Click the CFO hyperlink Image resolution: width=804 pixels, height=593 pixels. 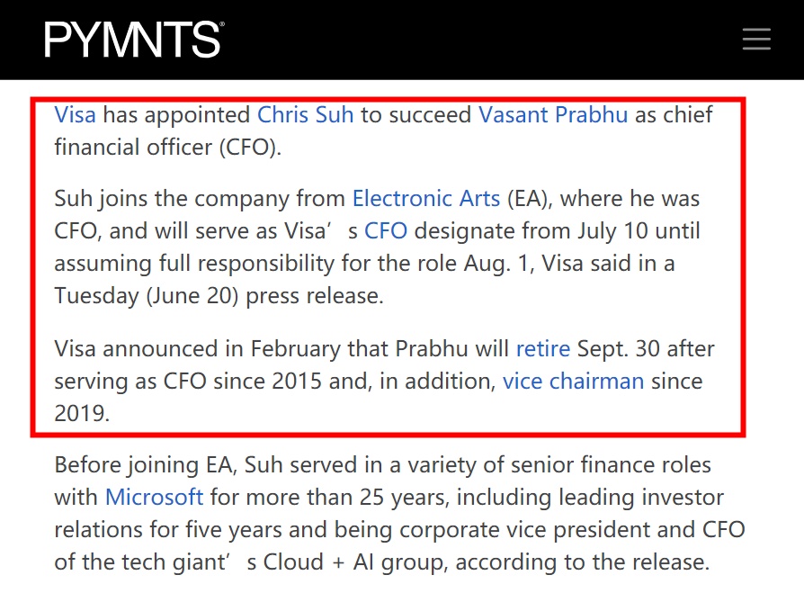[x=386, y=231]
